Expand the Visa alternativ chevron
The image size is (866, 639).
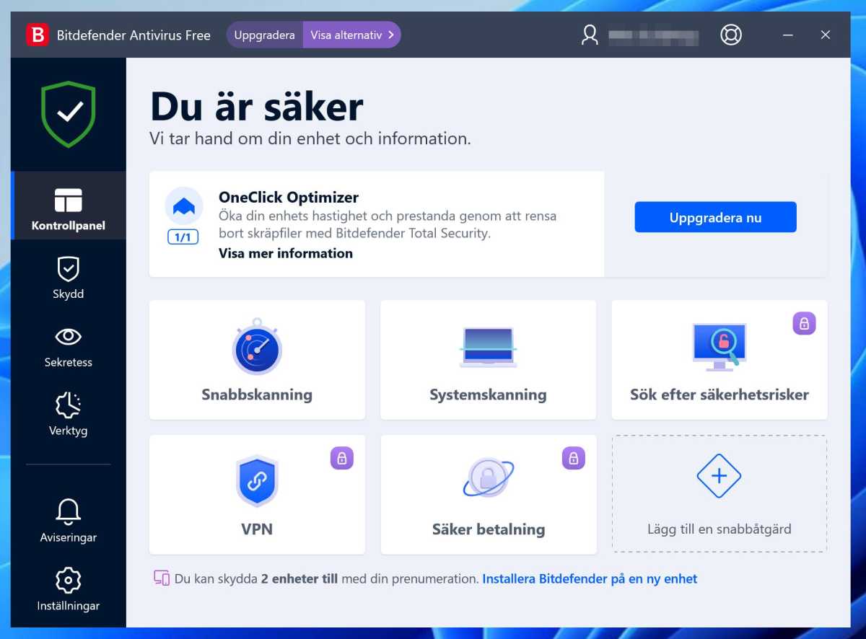[x=392, y=34]
